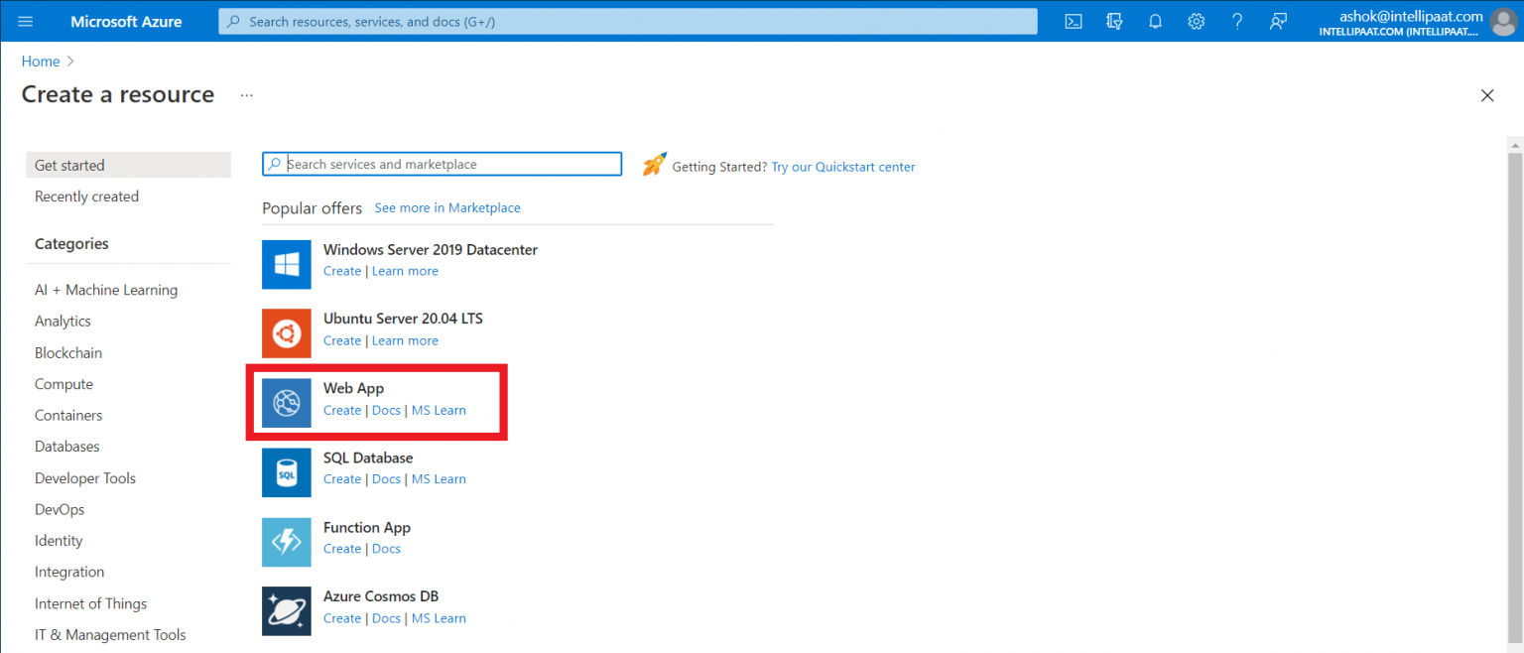Screen dimensions: 1524x653
Task: Open the portal hamburger menu
Action: point(25,20)
